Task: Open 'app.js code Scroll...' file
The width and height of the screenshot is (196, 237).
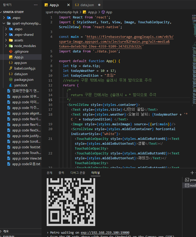Action: tap(26, 141)
